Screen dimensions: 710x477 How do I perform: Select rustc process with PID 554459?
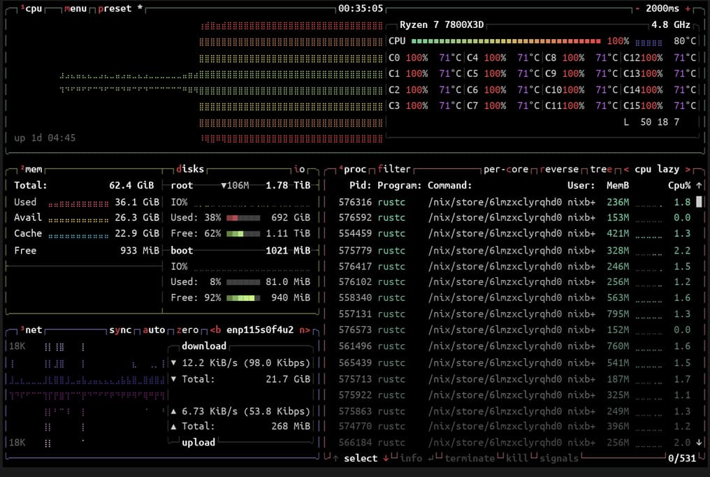coord(514,233)
